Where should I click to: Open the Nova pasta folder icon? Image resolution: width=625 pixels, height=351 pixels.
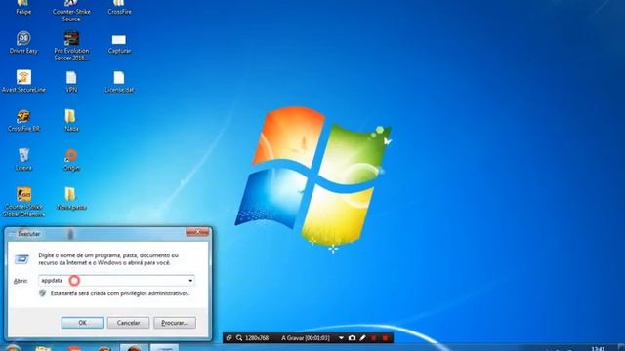71,199
